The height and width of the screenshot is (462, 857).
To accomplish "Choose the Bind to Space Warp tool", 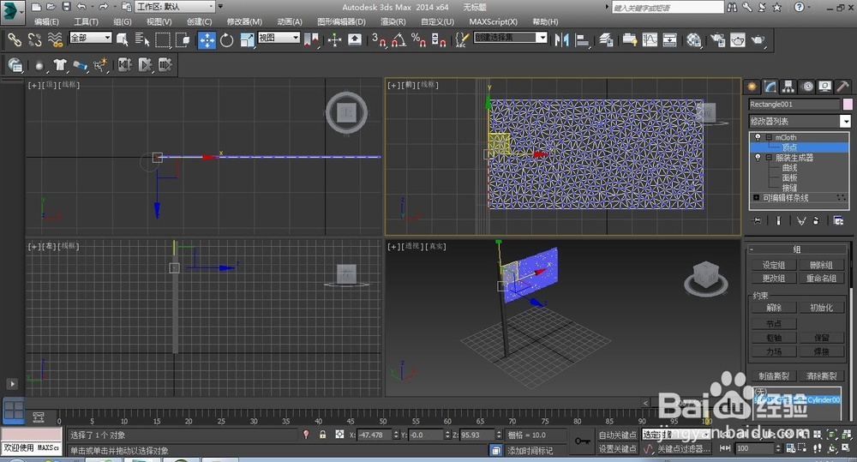I will coord(55,39).
